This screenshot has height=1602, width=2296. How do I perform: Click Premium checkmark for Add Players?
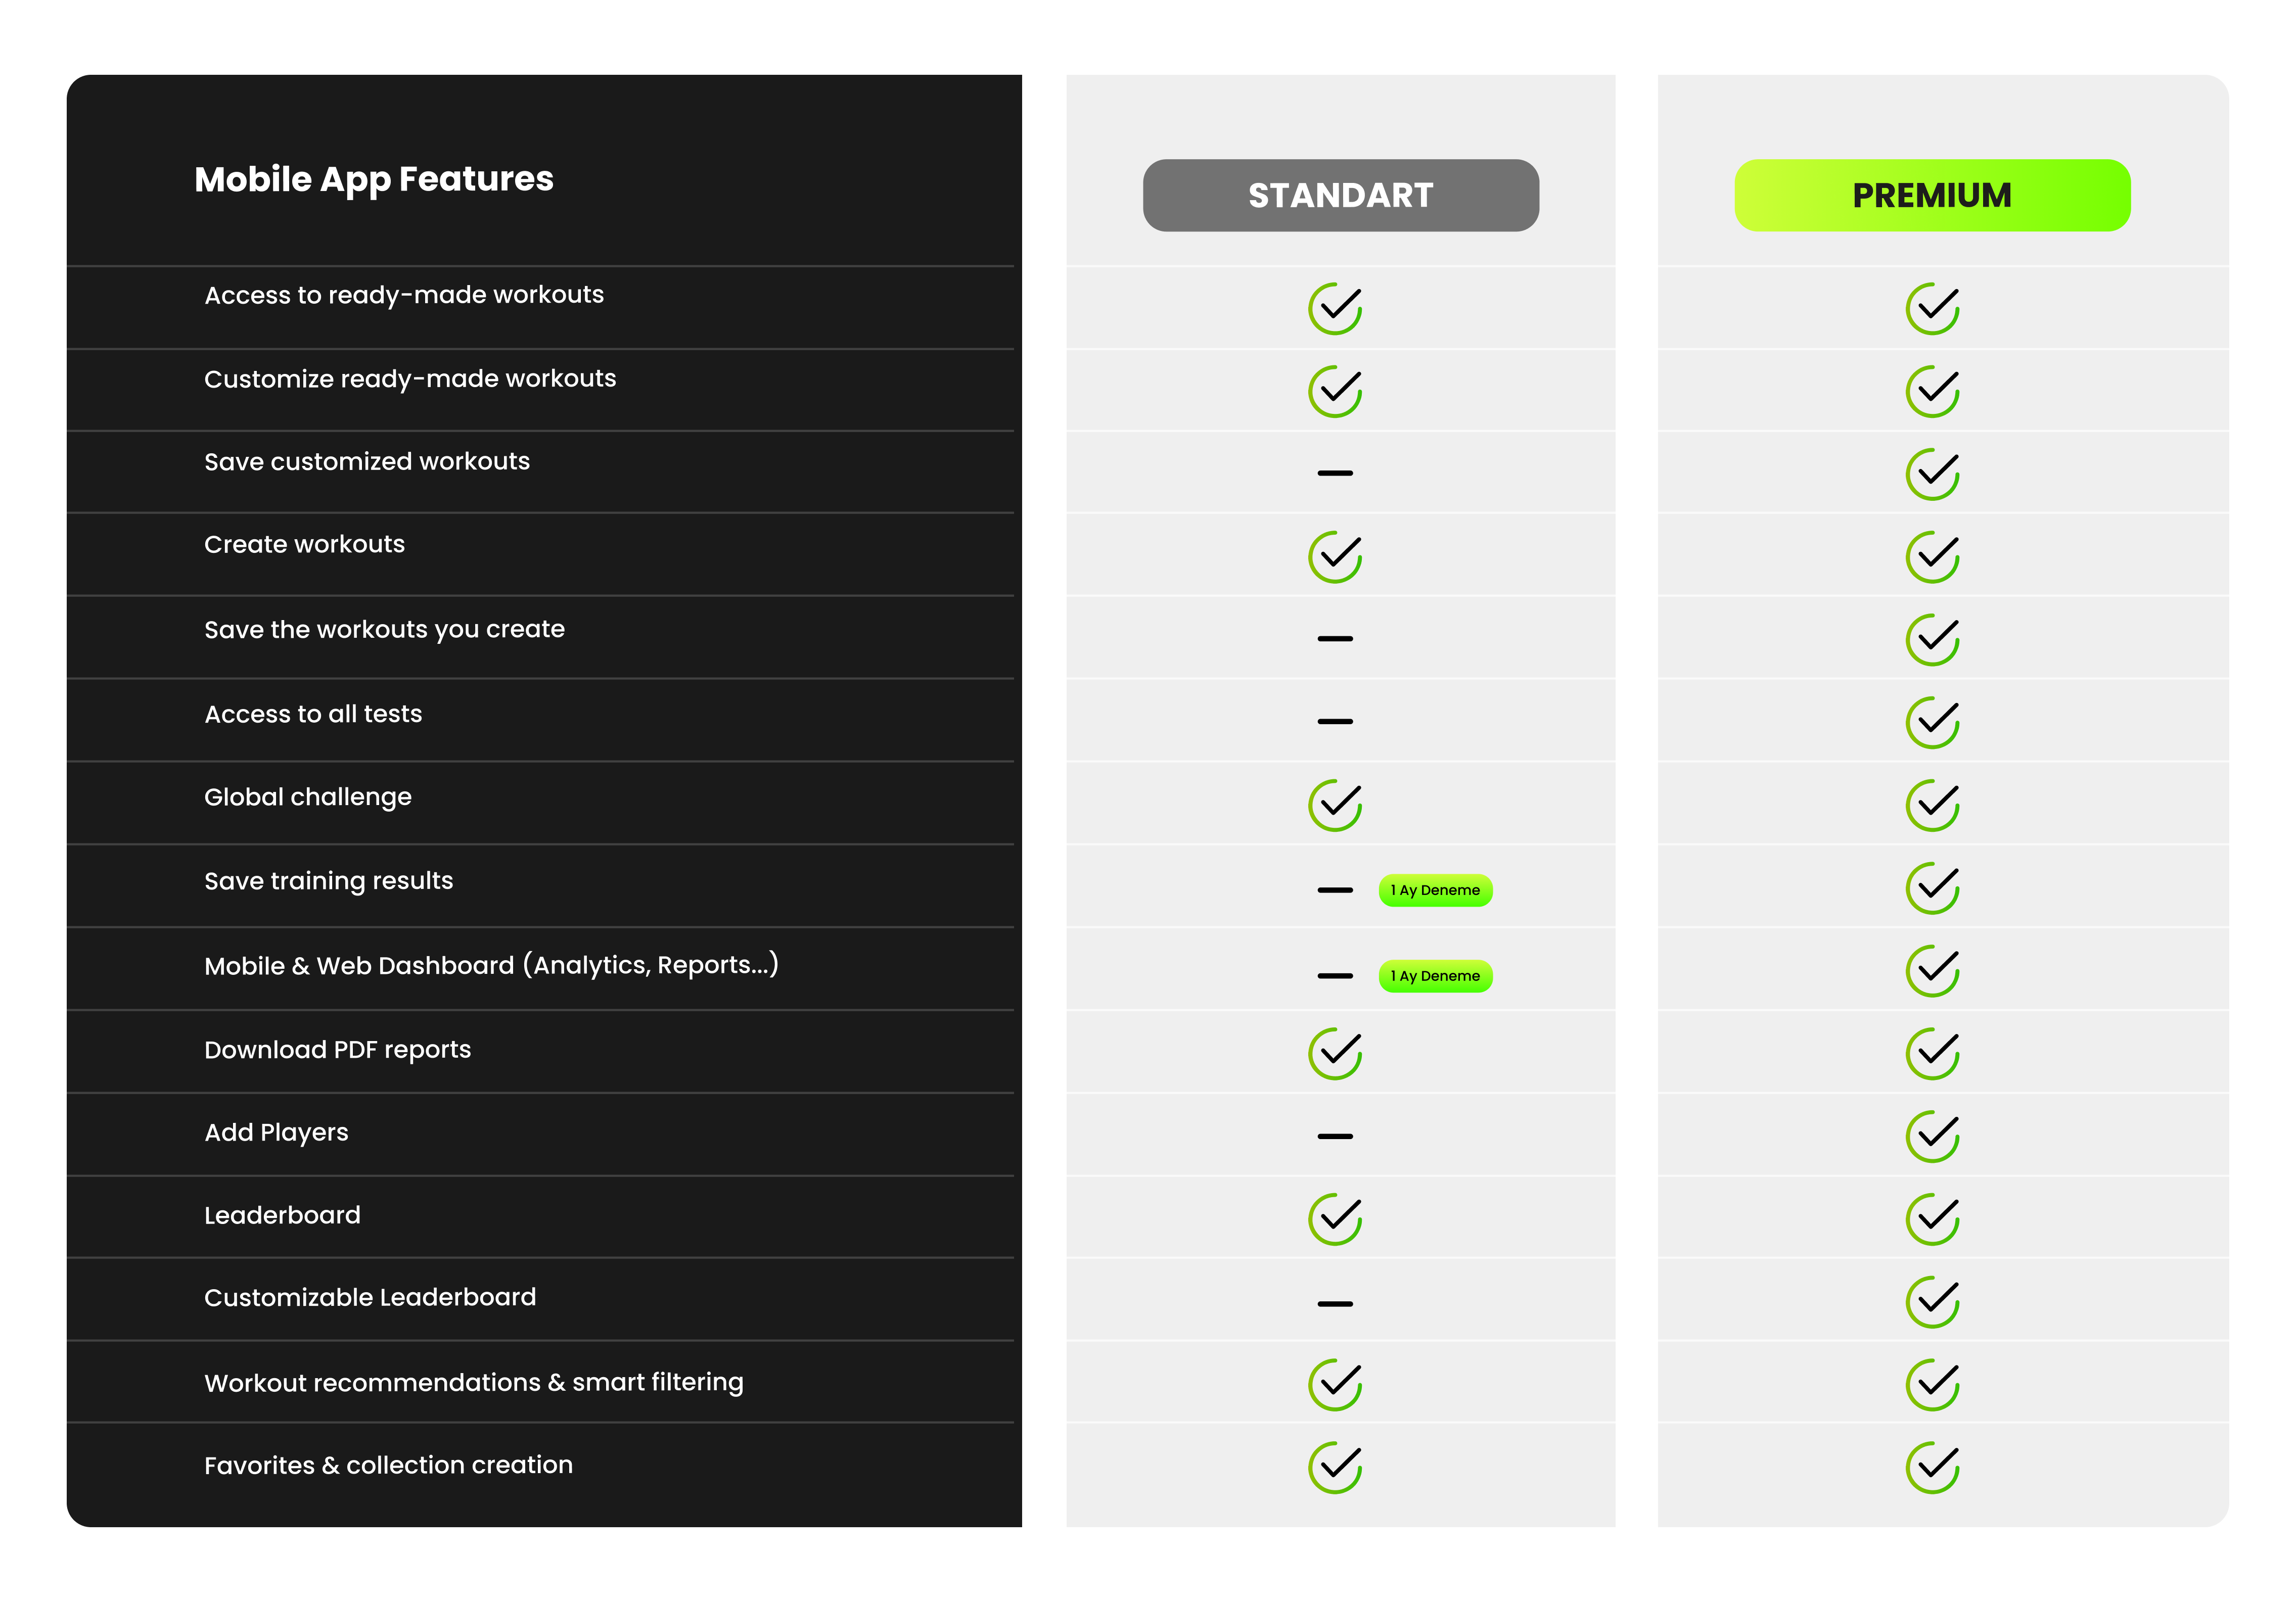(1932, 1136)
